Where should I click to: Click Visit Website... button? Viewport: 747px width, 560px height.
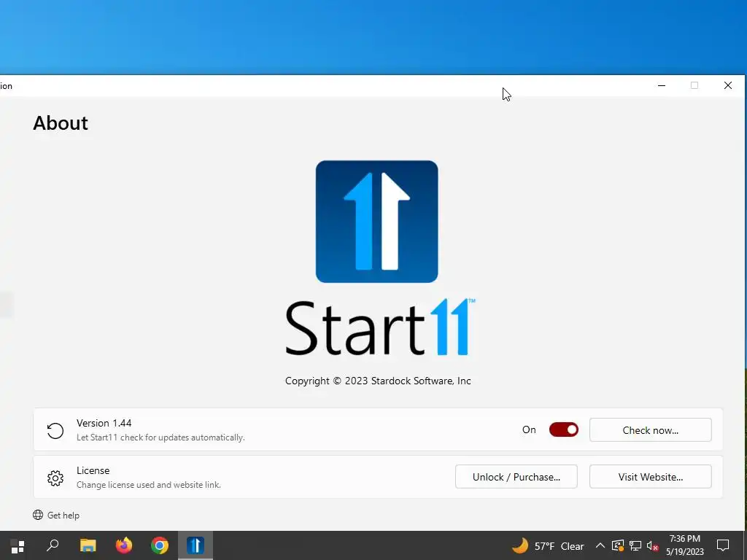tap(650, 477)
